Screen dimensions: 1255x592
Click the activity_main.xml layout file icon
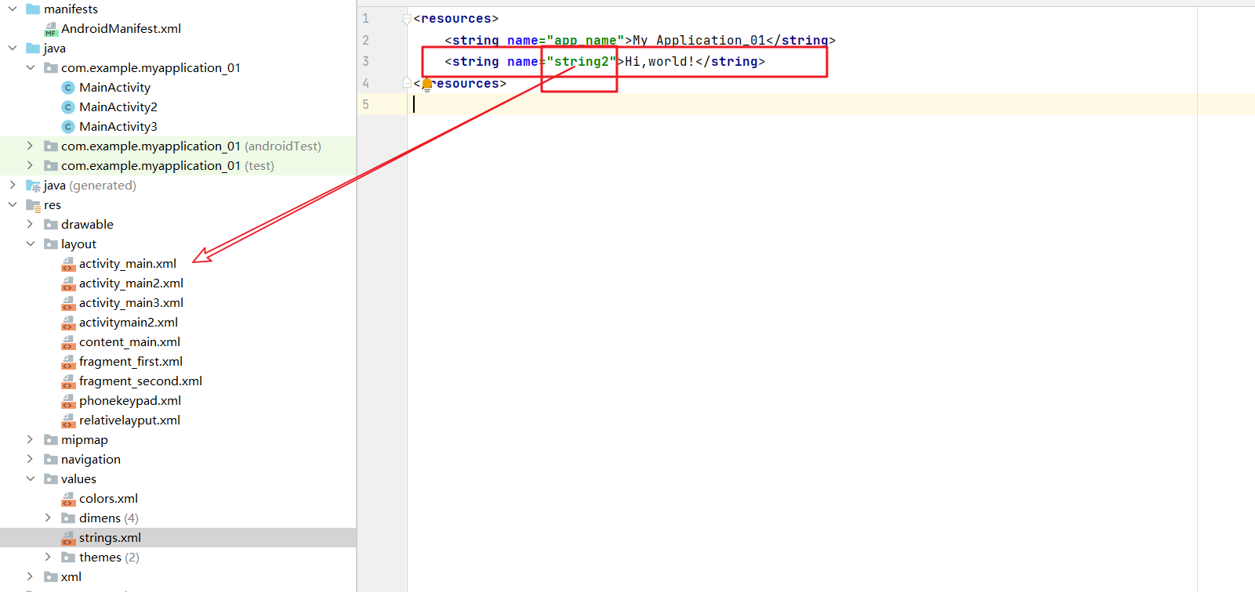(x=68, y=264)
